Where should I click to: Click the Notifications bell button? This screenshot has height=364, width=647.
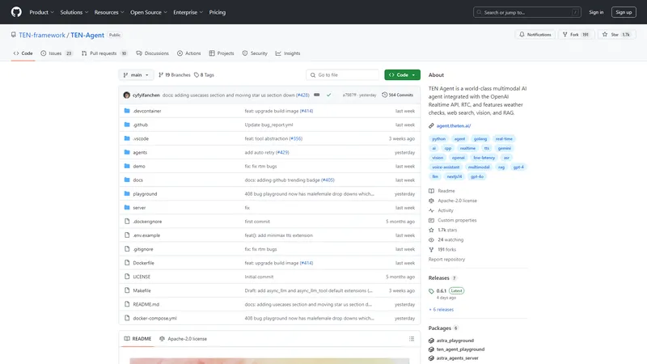pyautogui.click(x=535, y=35)
